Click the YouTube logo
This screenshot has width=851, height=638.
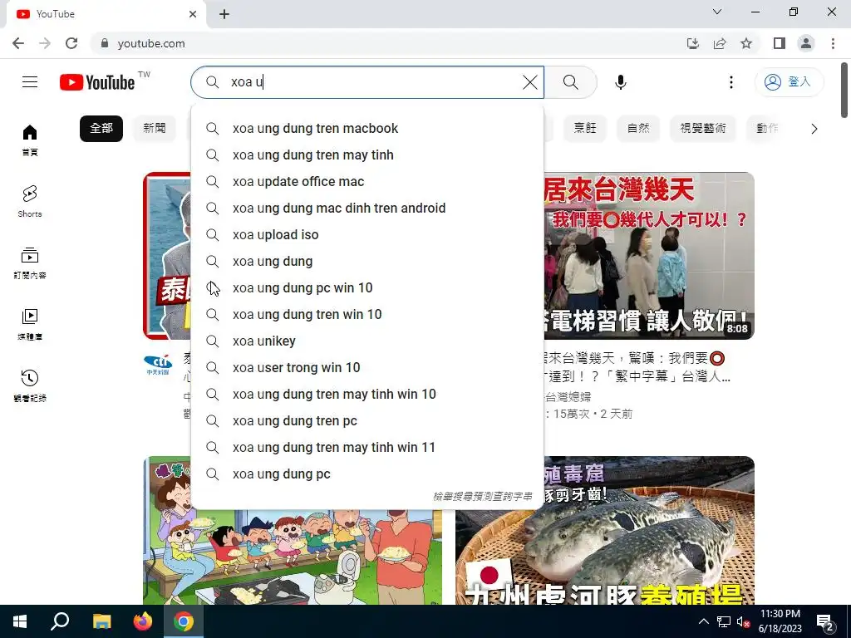tap(98, 82)
